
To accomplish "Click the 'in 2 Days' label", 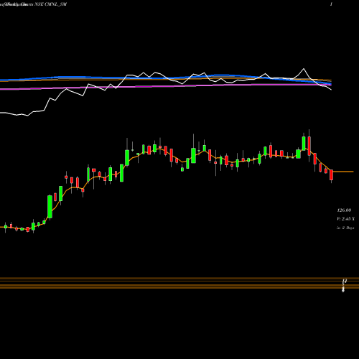I will [345, 228].
